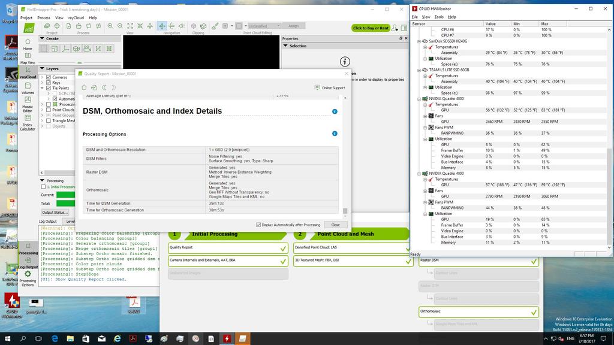The height and width of the screenshot is (345, 614).
Task: Click the Quality Report export icon
Action: pos(94,87)
